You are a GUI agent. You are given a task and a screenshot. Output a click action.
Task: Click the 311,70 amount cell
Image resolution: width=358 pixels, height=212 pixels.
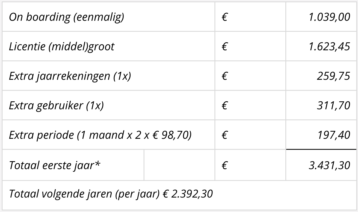click(333, 105)
